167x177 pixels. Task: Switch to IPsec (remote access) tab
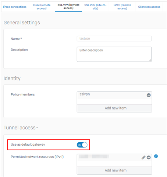point(42,7)
